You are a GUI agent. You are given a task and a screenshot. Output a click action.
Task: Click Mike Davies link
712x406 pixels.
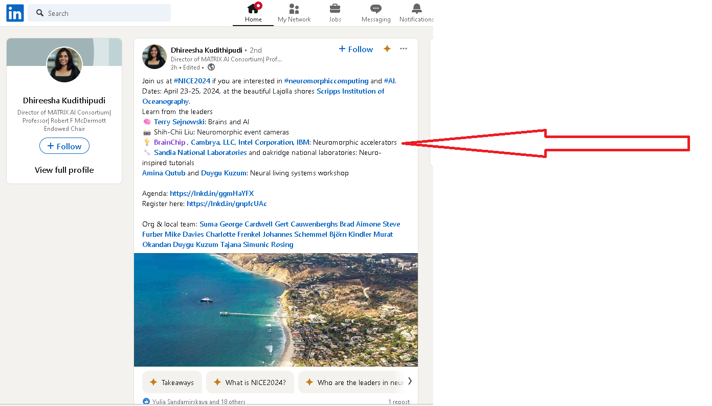184,234
